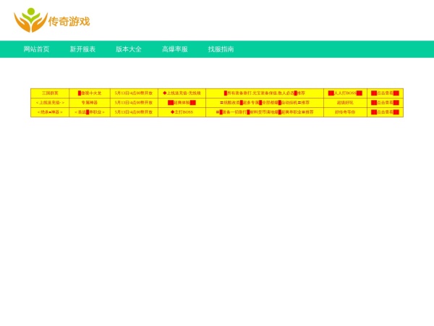Click the third row's 5月13日 opening time
The height and width of the screenshot is (326, 434).
134,112
